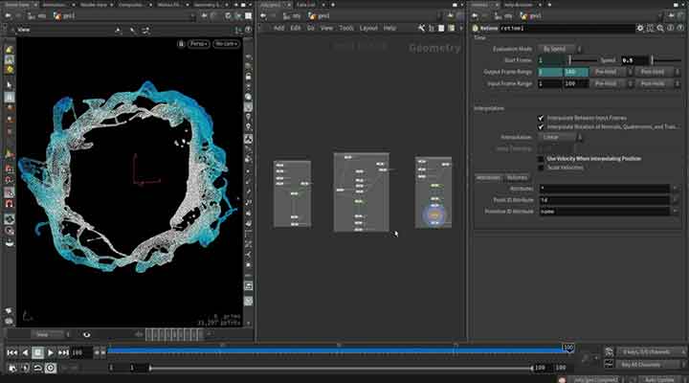The image size is (689, 383).
Task: Click the magnifier search icon in the parameter pane
Action: pos(660,28)
